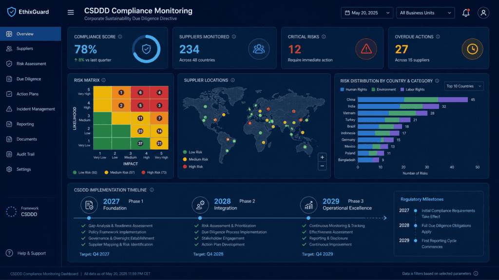Click the Implementation Timeline info icon
This screenshot has width=499, height=280.
(152, 190)
